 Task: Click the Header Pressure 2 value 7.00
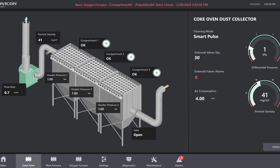click(x=74, y=93)
